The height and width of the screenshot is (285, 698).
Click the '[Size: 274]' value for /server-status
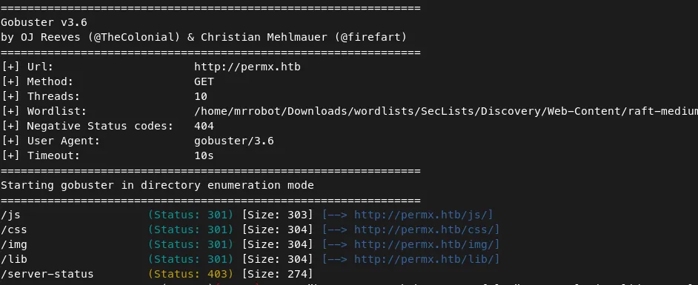pyautogui.click(x=277, y=274)
